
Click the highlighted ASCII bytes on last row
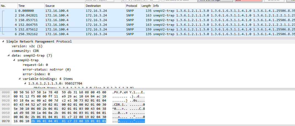point(131,121)
